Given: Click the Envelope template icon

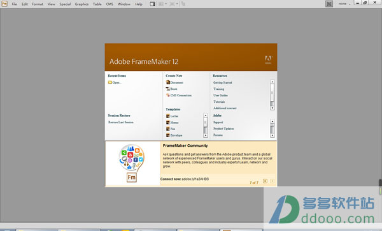Looking at the screenshot, I should [168, 135].
